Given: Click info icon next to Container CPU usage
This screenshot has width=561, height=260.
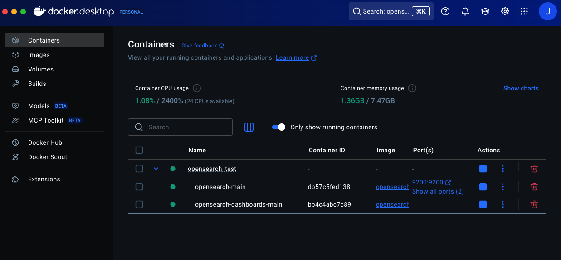Looking at the screenshot, I should click(197, 88).
